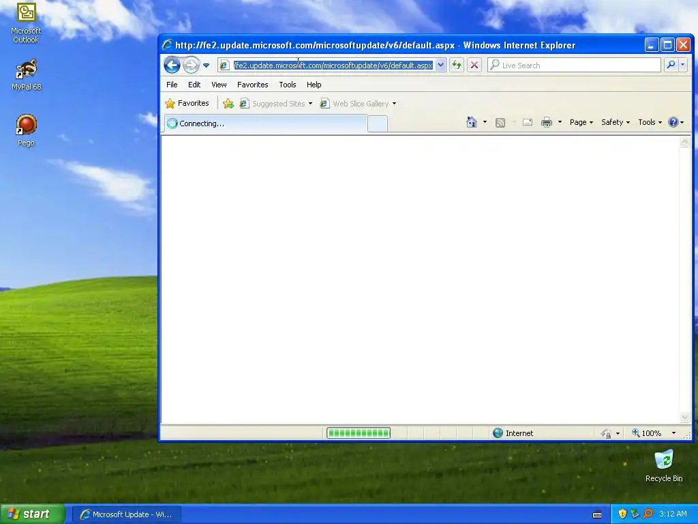The width and height of the screenshot is (698, 524).
Task: Open the recent pages dropdown arrow
Action: pos(206,65)
